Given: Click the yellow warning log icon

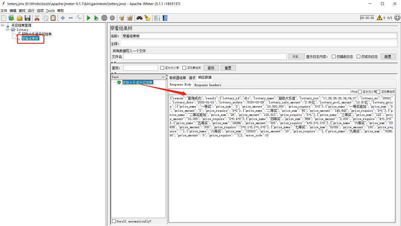Looking at the screenshot, I should pos(380,18).
